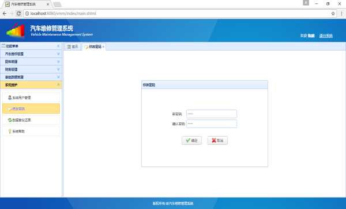Screen dimensions: 346x209
Task: Reload the page with the refresh icon
Action: coord(19,14)
